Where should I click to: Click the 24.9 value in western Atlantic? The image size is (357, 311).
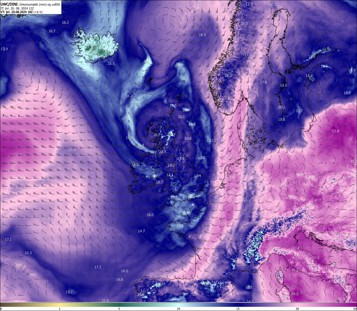point(19,188)
